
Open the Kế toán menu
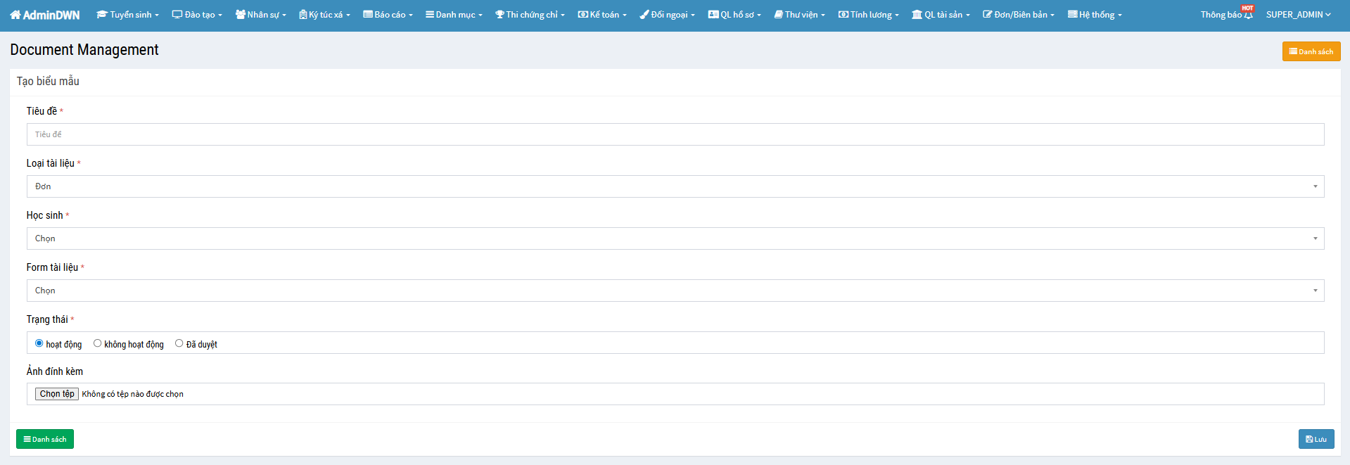tap(602, 15)
